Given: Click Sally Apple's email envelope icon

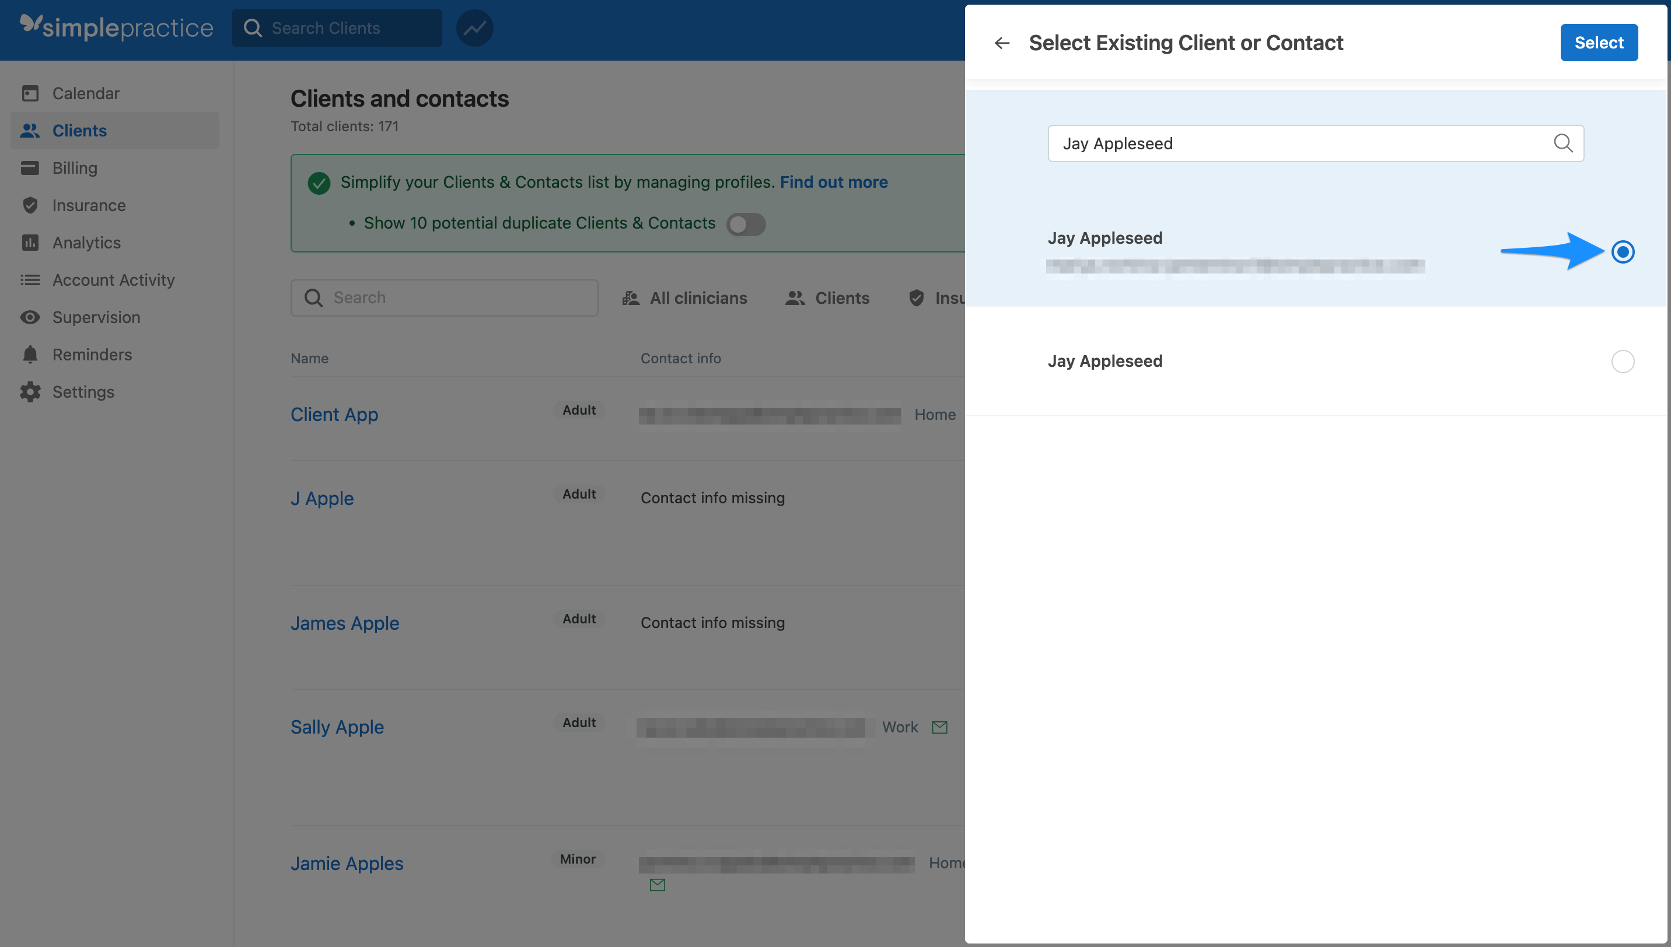Looking at the screenshot, I should pyautogui.click(x=939, y=727).
